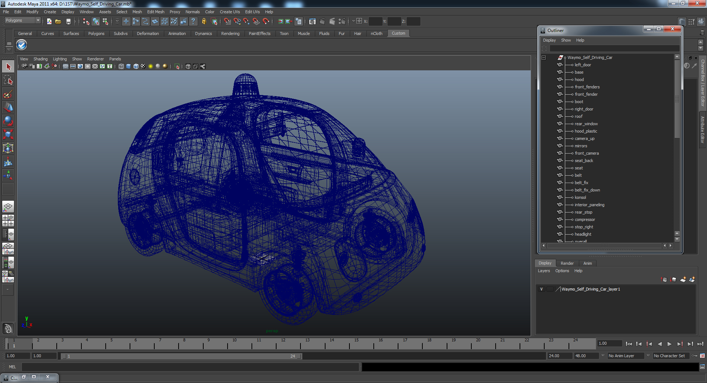This screenshot has width=707, height=383.
Task: Select by hierarchy mode icon
Action: pos(86,21)
